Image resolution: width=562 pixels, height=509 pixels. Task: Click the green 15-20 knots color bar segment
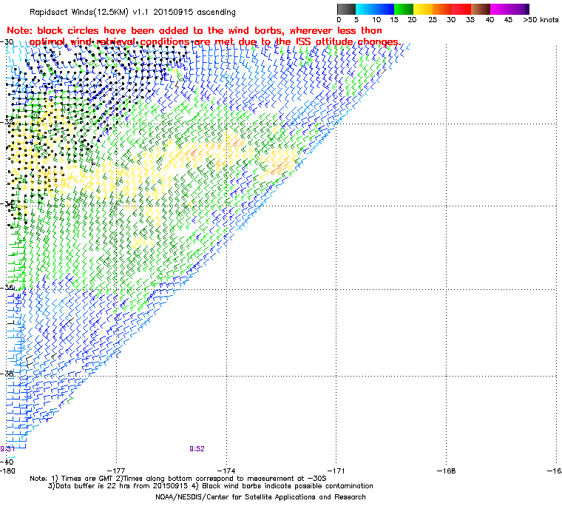coord(404,9)
